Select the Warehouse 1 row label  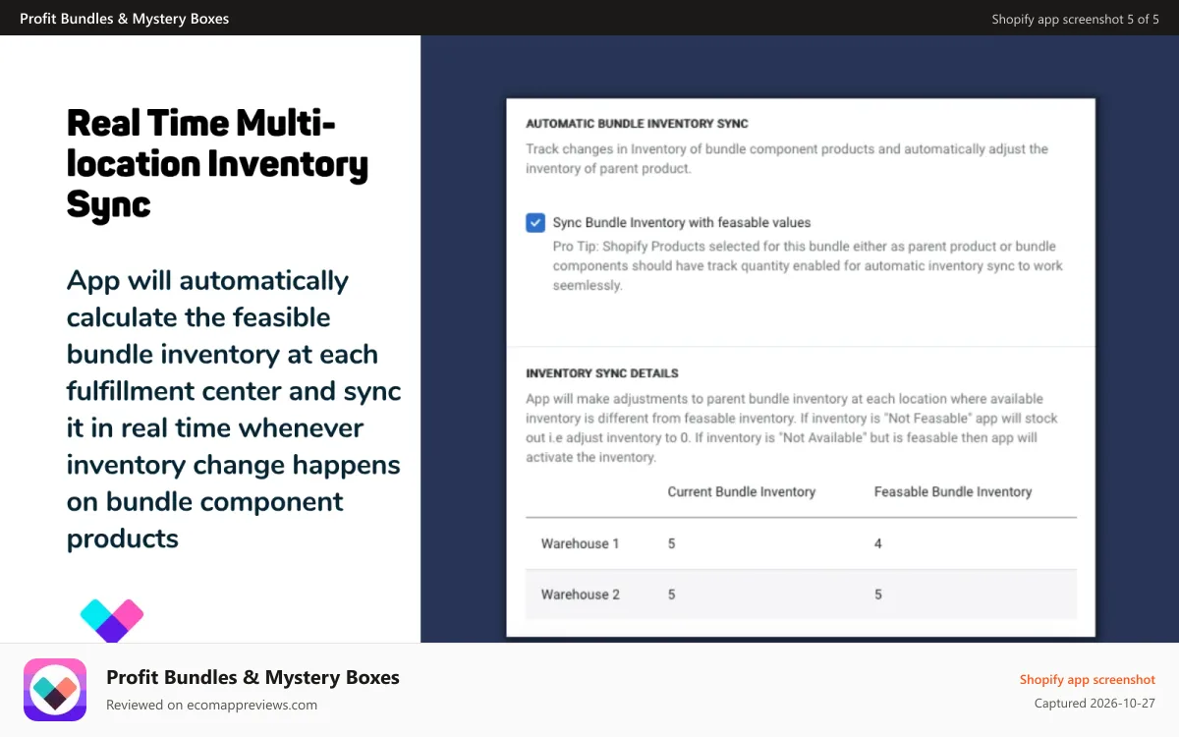point(580,543)
